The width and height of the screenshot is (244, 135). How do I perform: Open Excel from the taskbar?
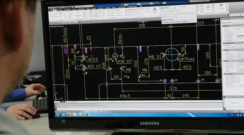click(x=87, y=114)
